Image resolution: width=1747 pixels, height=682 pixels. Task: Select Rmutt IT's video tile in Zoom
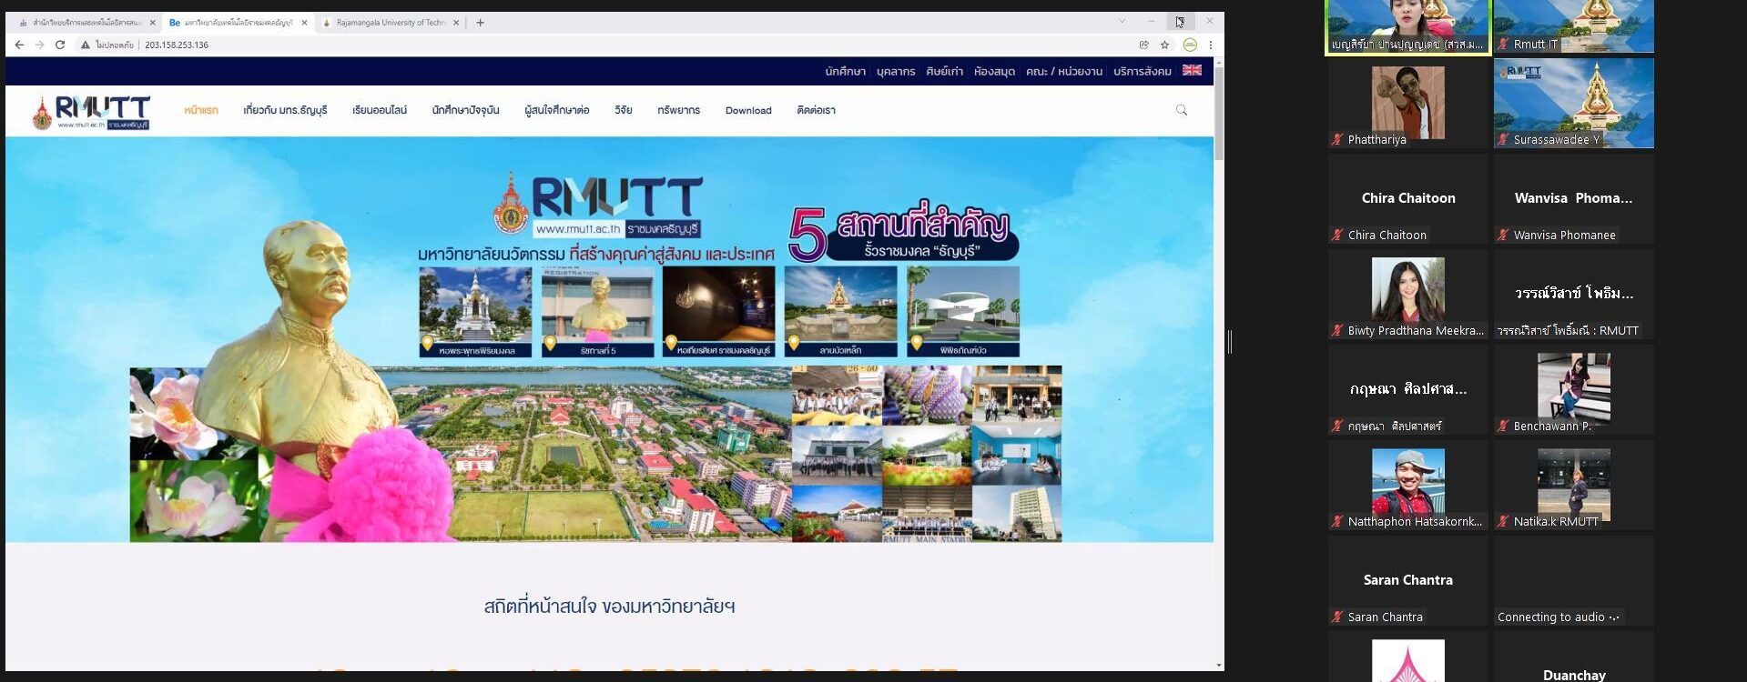pos(1574,26)
